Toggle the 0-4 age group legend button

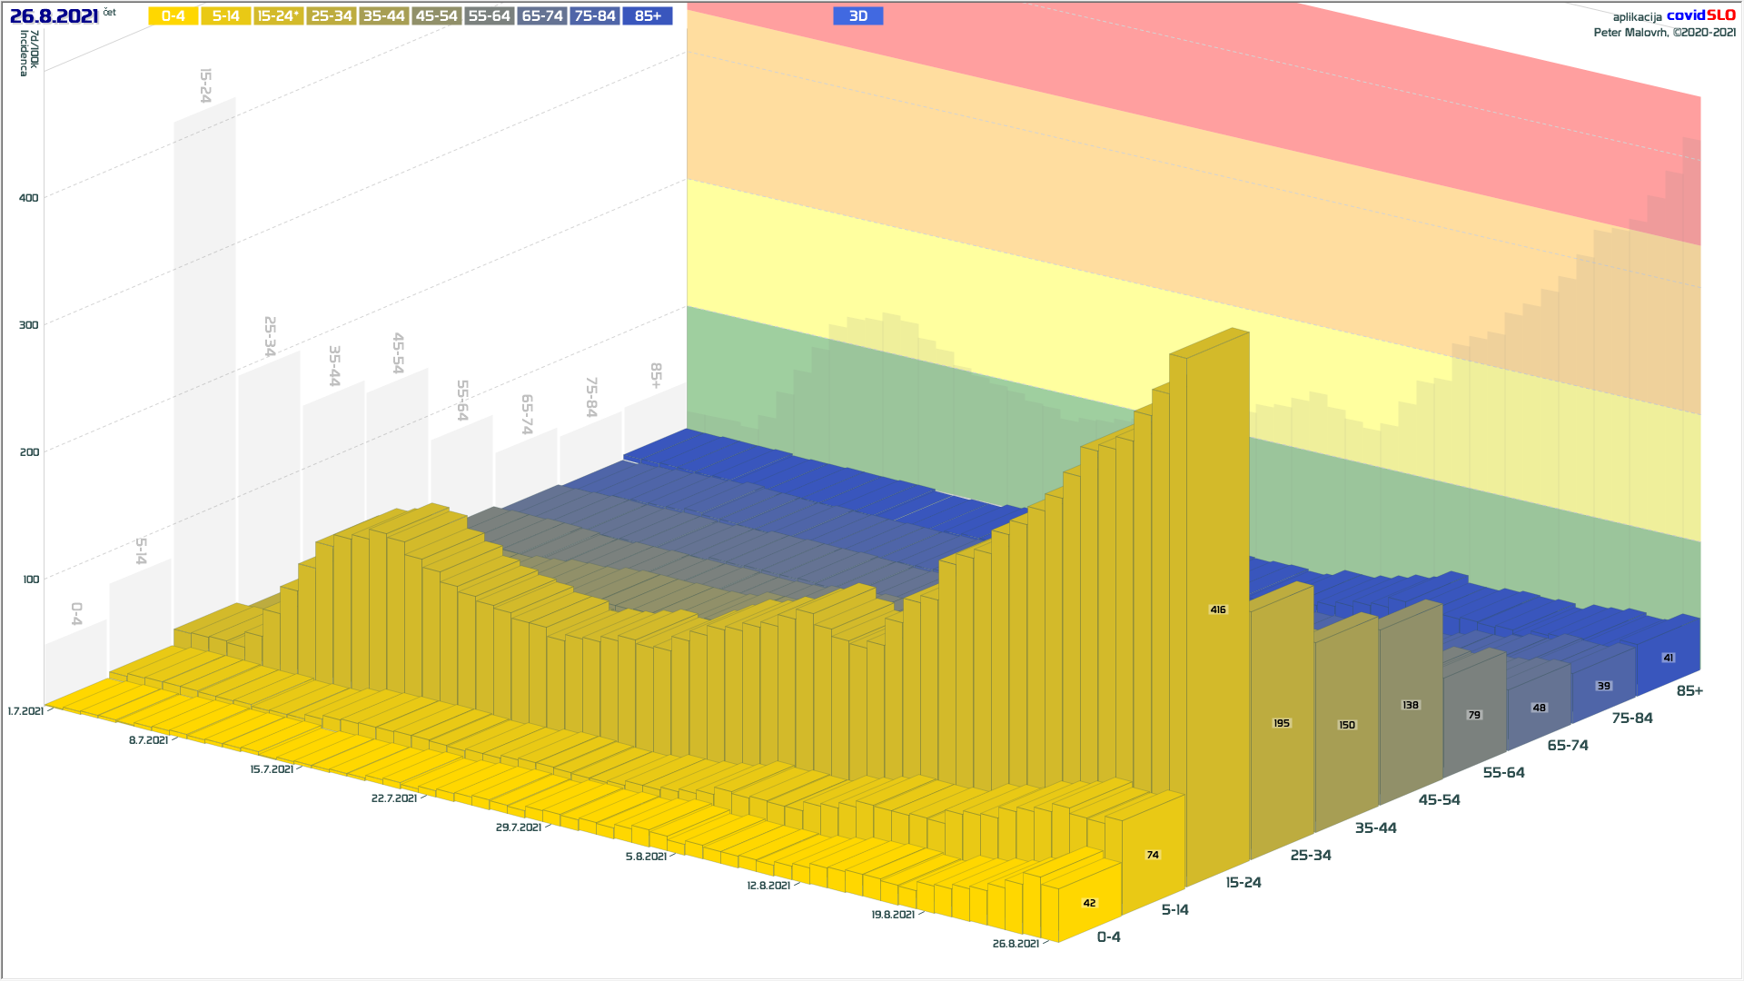tap(173, 16)
